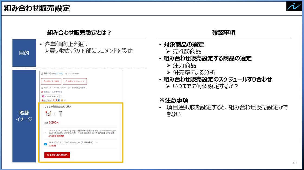This screenshot has width=304, height=170.
Task: Click the text 売れ筋商品
Action: 187,52
